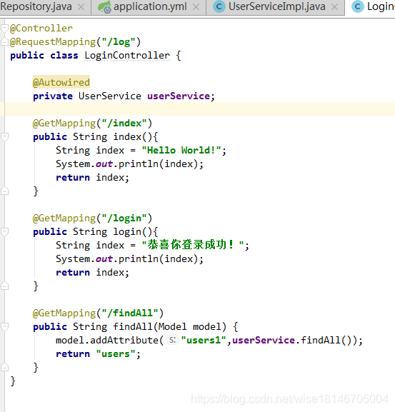Click the "/index" GetMapping string
Screen dimensions: 395x412
tap(124, 124)
